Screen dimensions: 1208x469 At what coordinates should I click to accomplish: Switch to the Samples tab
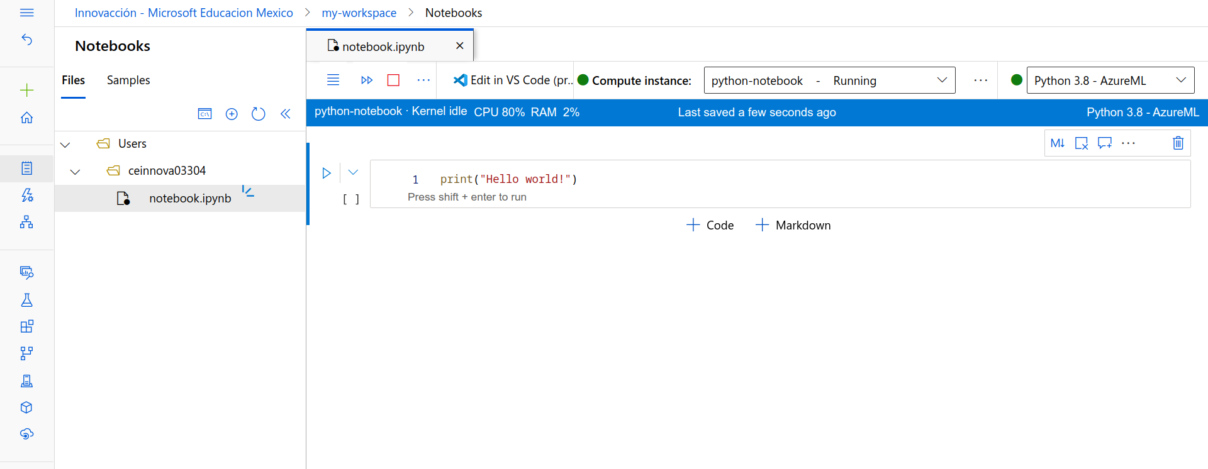[128, 80]
